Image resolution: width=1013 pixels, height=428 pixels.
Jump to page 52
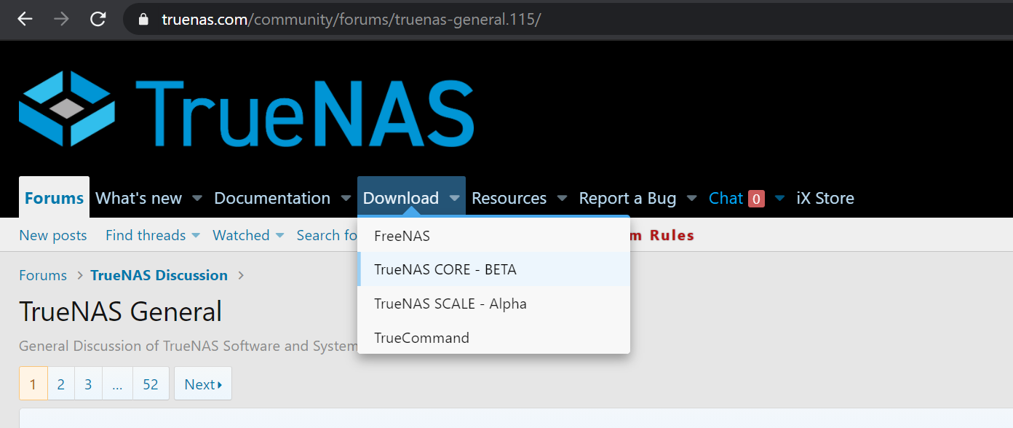pyautogui.click(x=151, y=384)
